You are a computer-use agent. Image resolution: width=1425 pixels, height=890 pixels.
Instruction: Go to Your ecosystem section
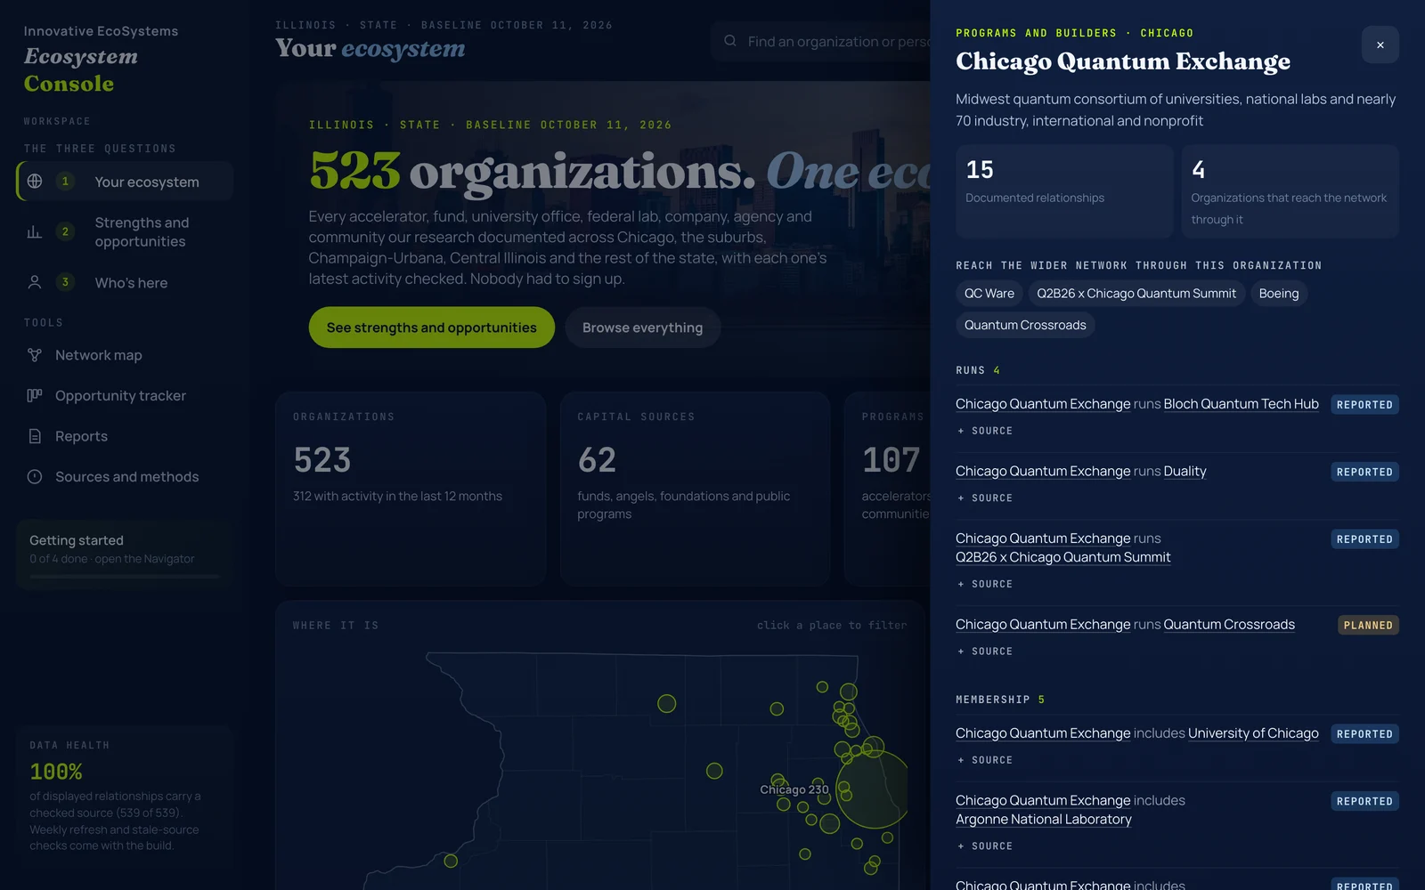125,182
